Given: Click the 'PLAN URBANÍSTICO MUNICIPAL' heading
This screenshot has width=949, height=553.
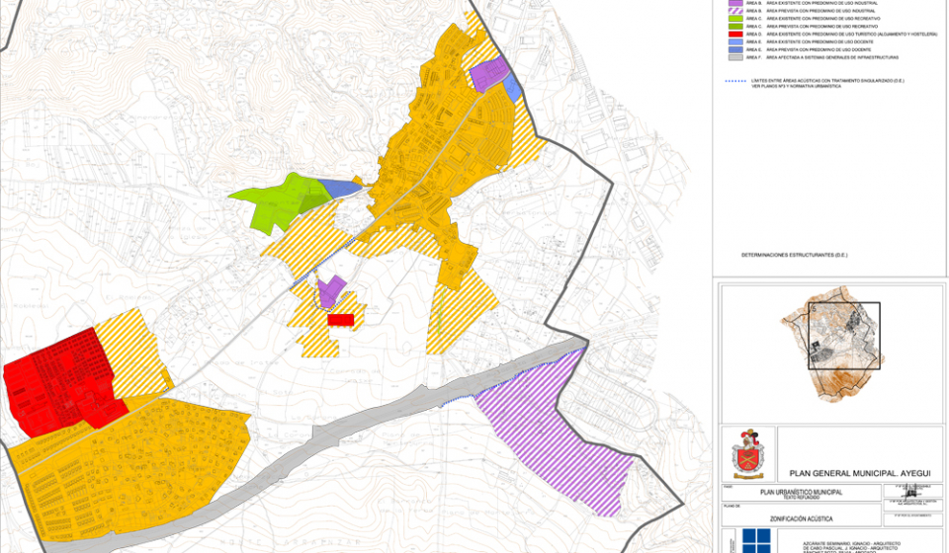Looking at the screenshot, I should pyautogui.click(x=802, y=492).
